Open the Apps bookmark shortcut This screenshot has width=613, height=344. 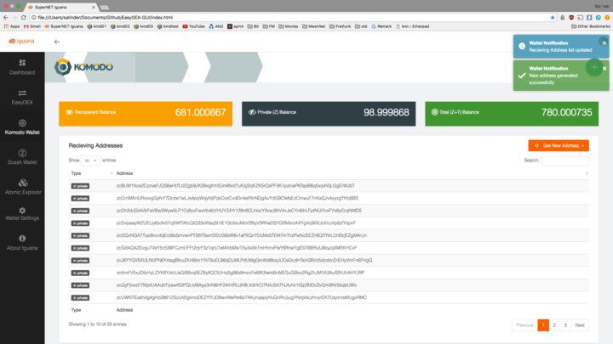point(12,26)
